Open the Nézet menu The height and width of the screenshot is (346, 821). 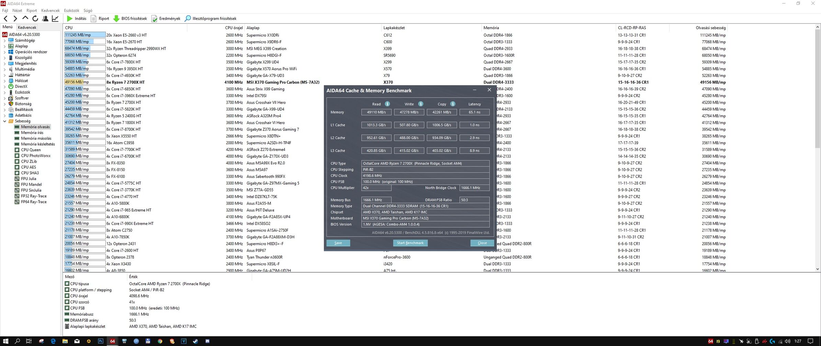point(17,11)
